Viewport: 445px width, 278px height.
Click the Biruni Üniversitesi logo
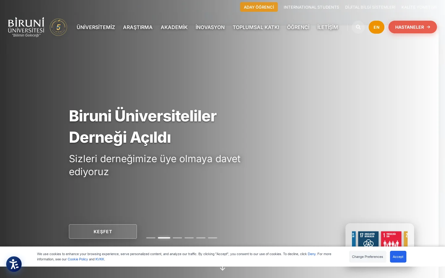click(26, 27)
